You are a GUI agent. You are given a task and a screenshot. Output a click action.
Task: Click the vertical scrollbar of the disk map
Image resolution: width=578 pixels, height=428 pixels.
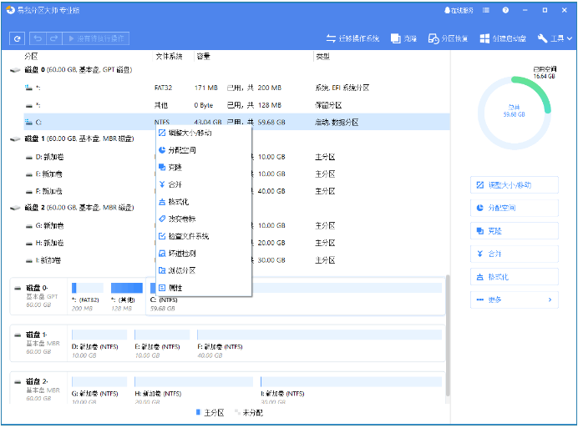447,334
